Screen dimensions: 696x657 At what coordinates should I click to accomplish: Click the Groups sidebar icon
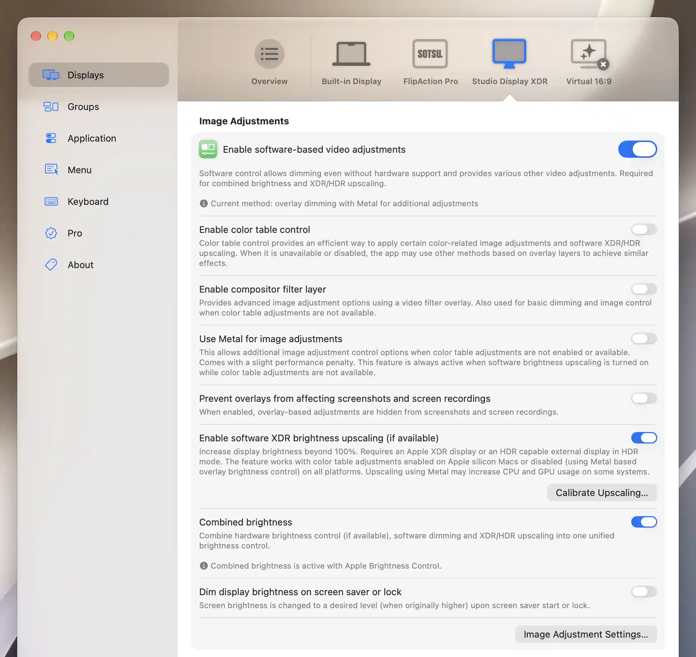[x=51, y=106]
